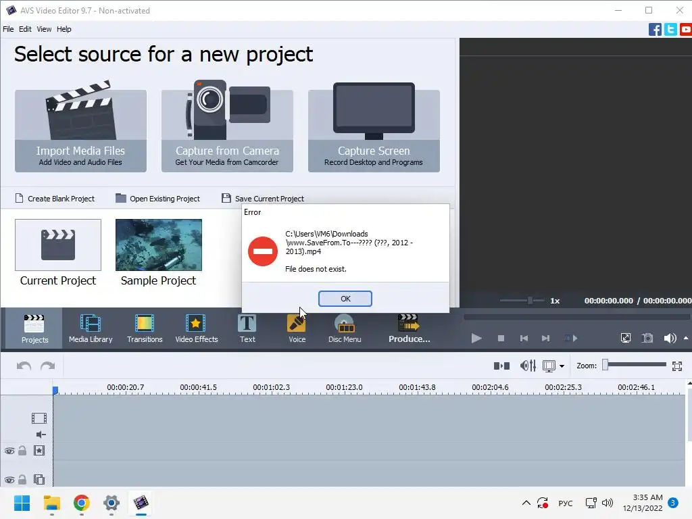Go to previous frame button

(x=524, y=339)
